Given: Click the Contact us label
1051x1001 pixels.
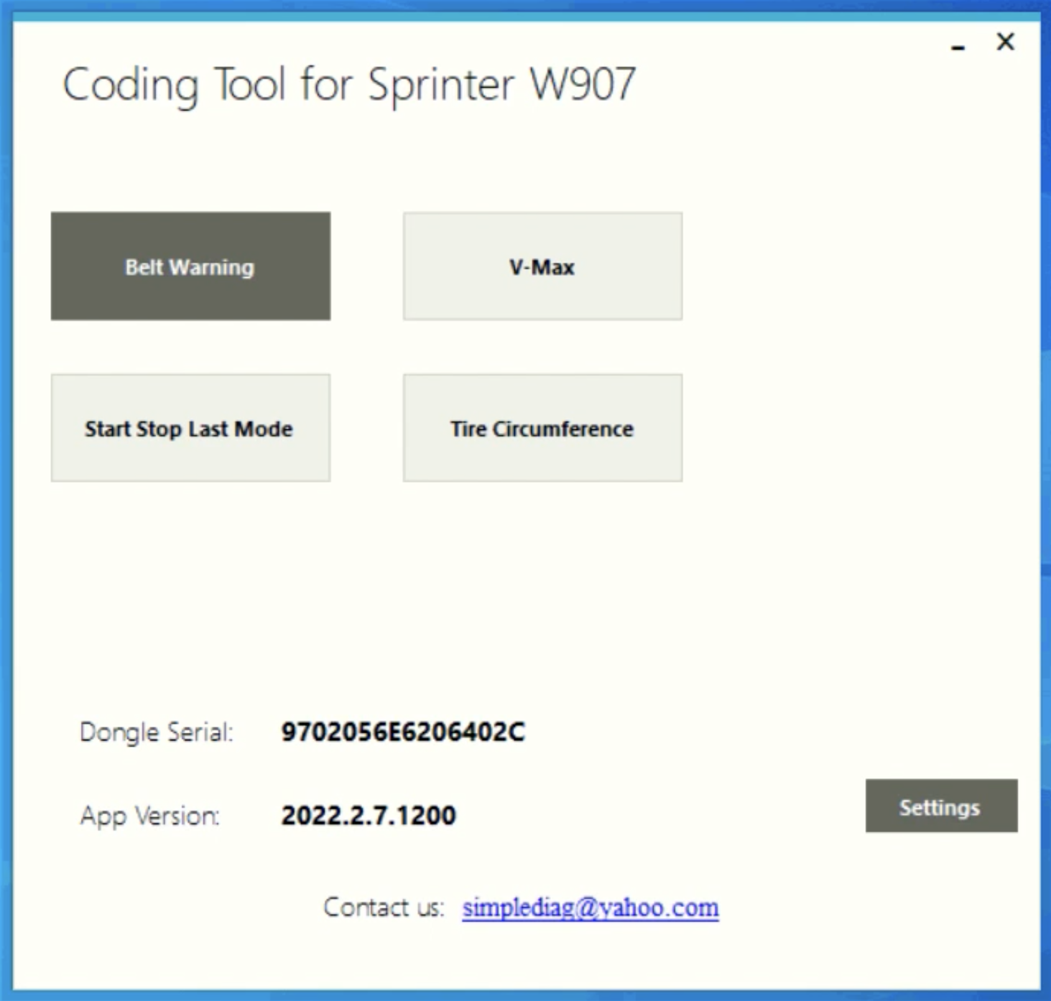Looking at the screenshot, I should (x=384, y=908).
